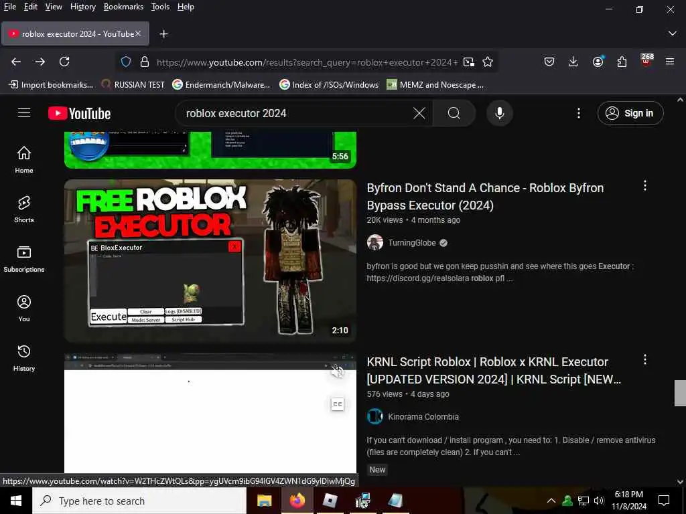
Task: Open the Byfron Don't Stand A Chance title
Action: [485, 196]
